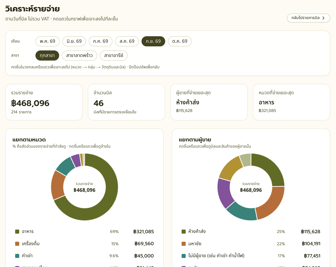Select the พ.ค. 69 month chip
The height and width of the screenshot is (267, 336).
(47, 41)
